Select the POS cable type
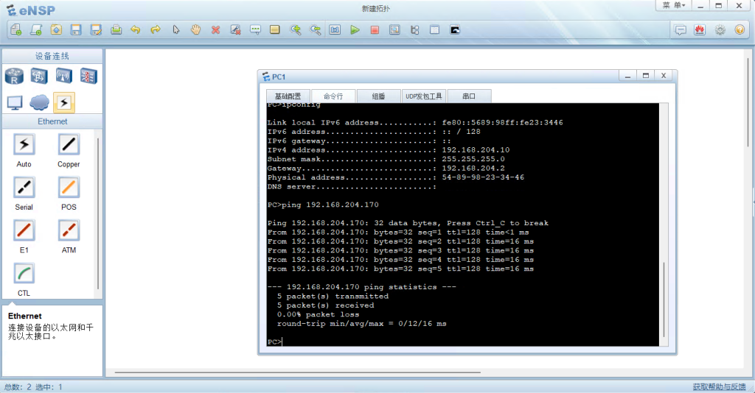The image size is (755, 393). point(69,188)
